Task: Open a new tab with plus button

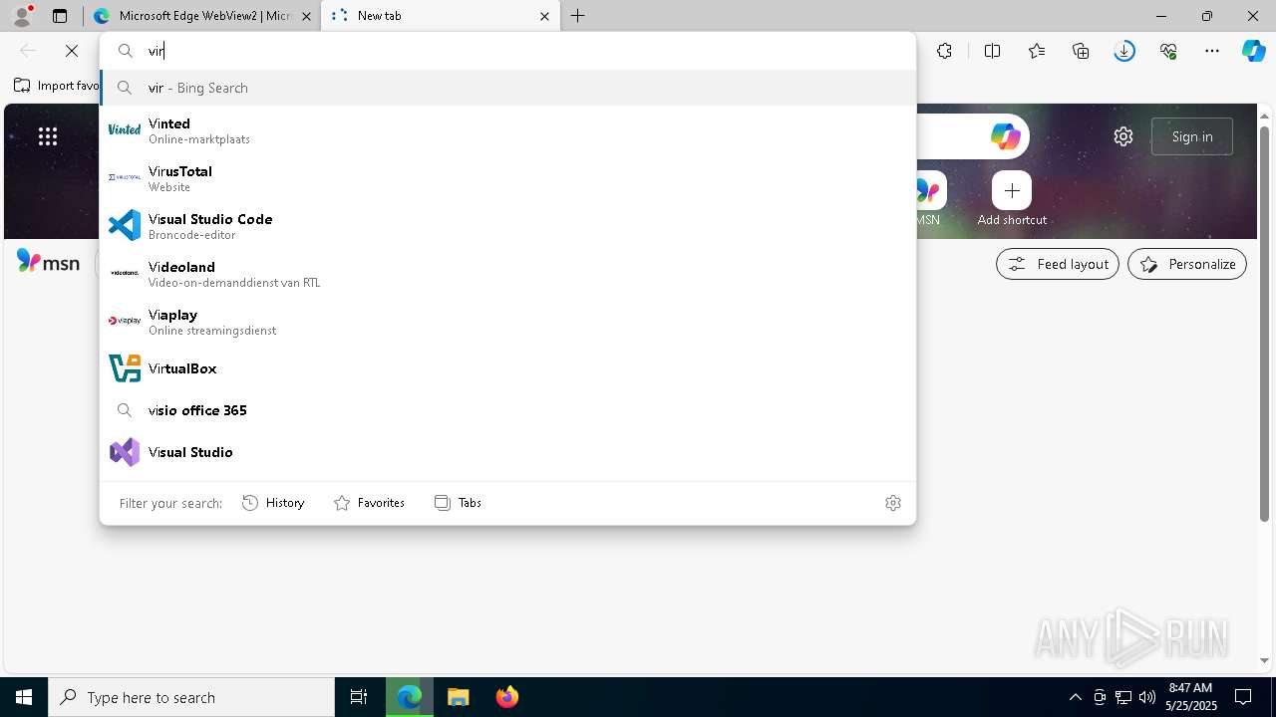Action: point(578,16)
